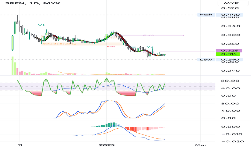251x148 pixels.
Task: Select the Sellside liquidity label
Action: (60, 44)
